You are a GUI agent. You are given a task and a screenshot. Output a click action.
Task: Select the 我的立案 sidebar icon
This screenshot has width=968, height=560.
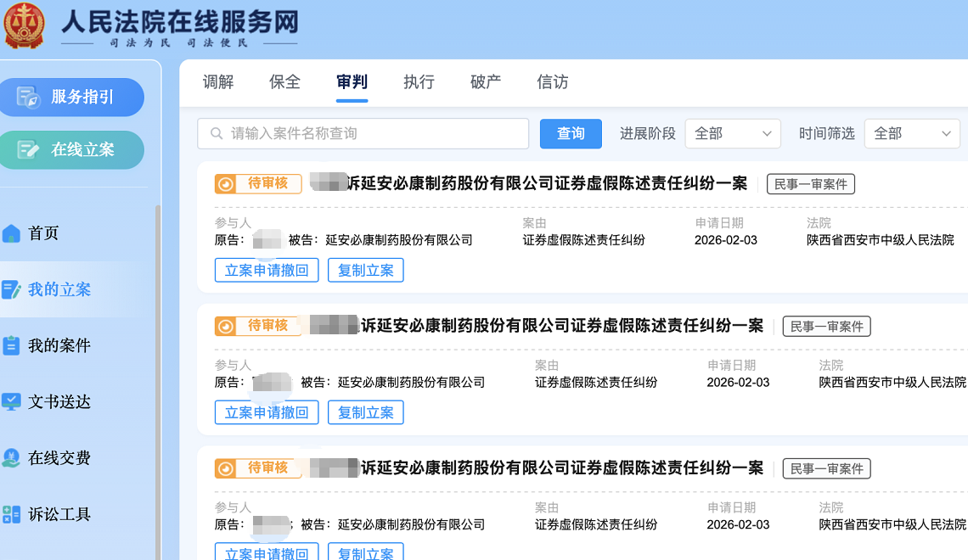click(x=9, y=289)
